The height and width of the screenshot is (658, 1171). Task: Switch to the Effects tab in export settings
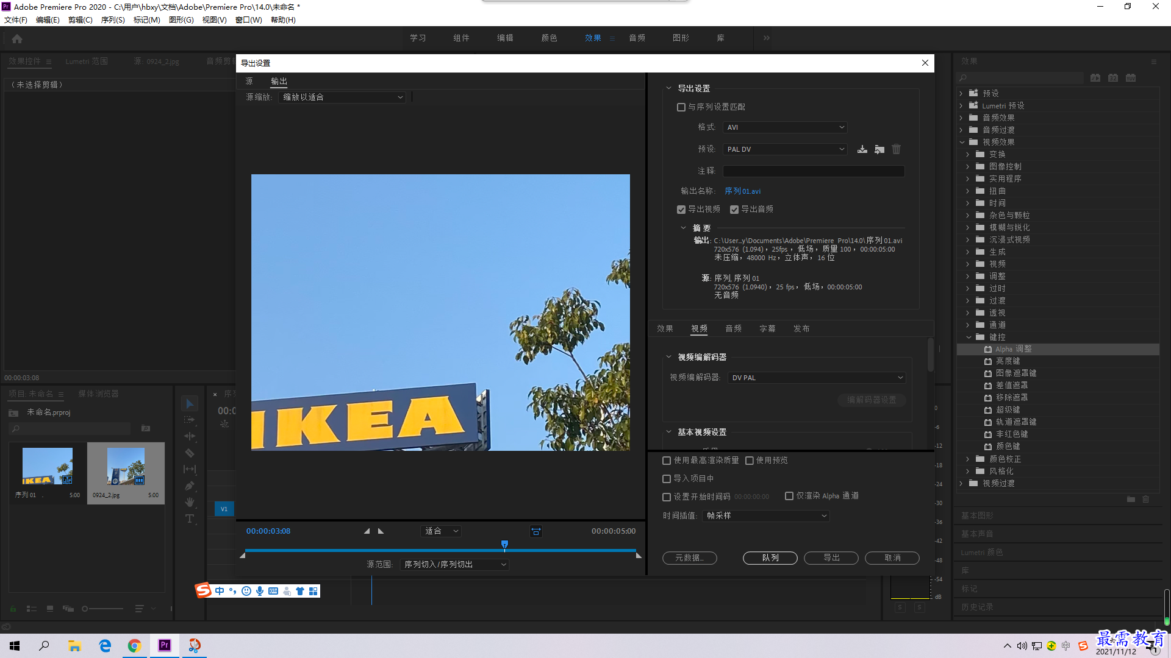pyautogui.click(x=665, y=329)
